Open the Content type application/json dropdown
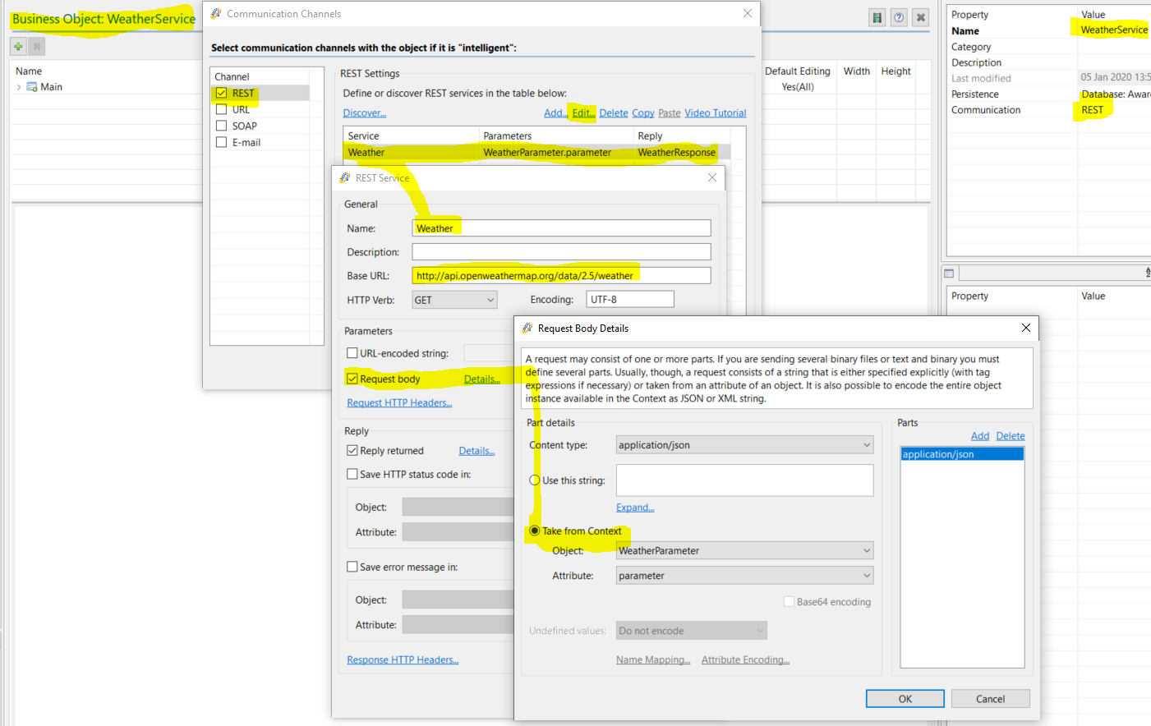The width and height of the screenshot is (1151, 726). pyautogui.click(x=744, y=445)
